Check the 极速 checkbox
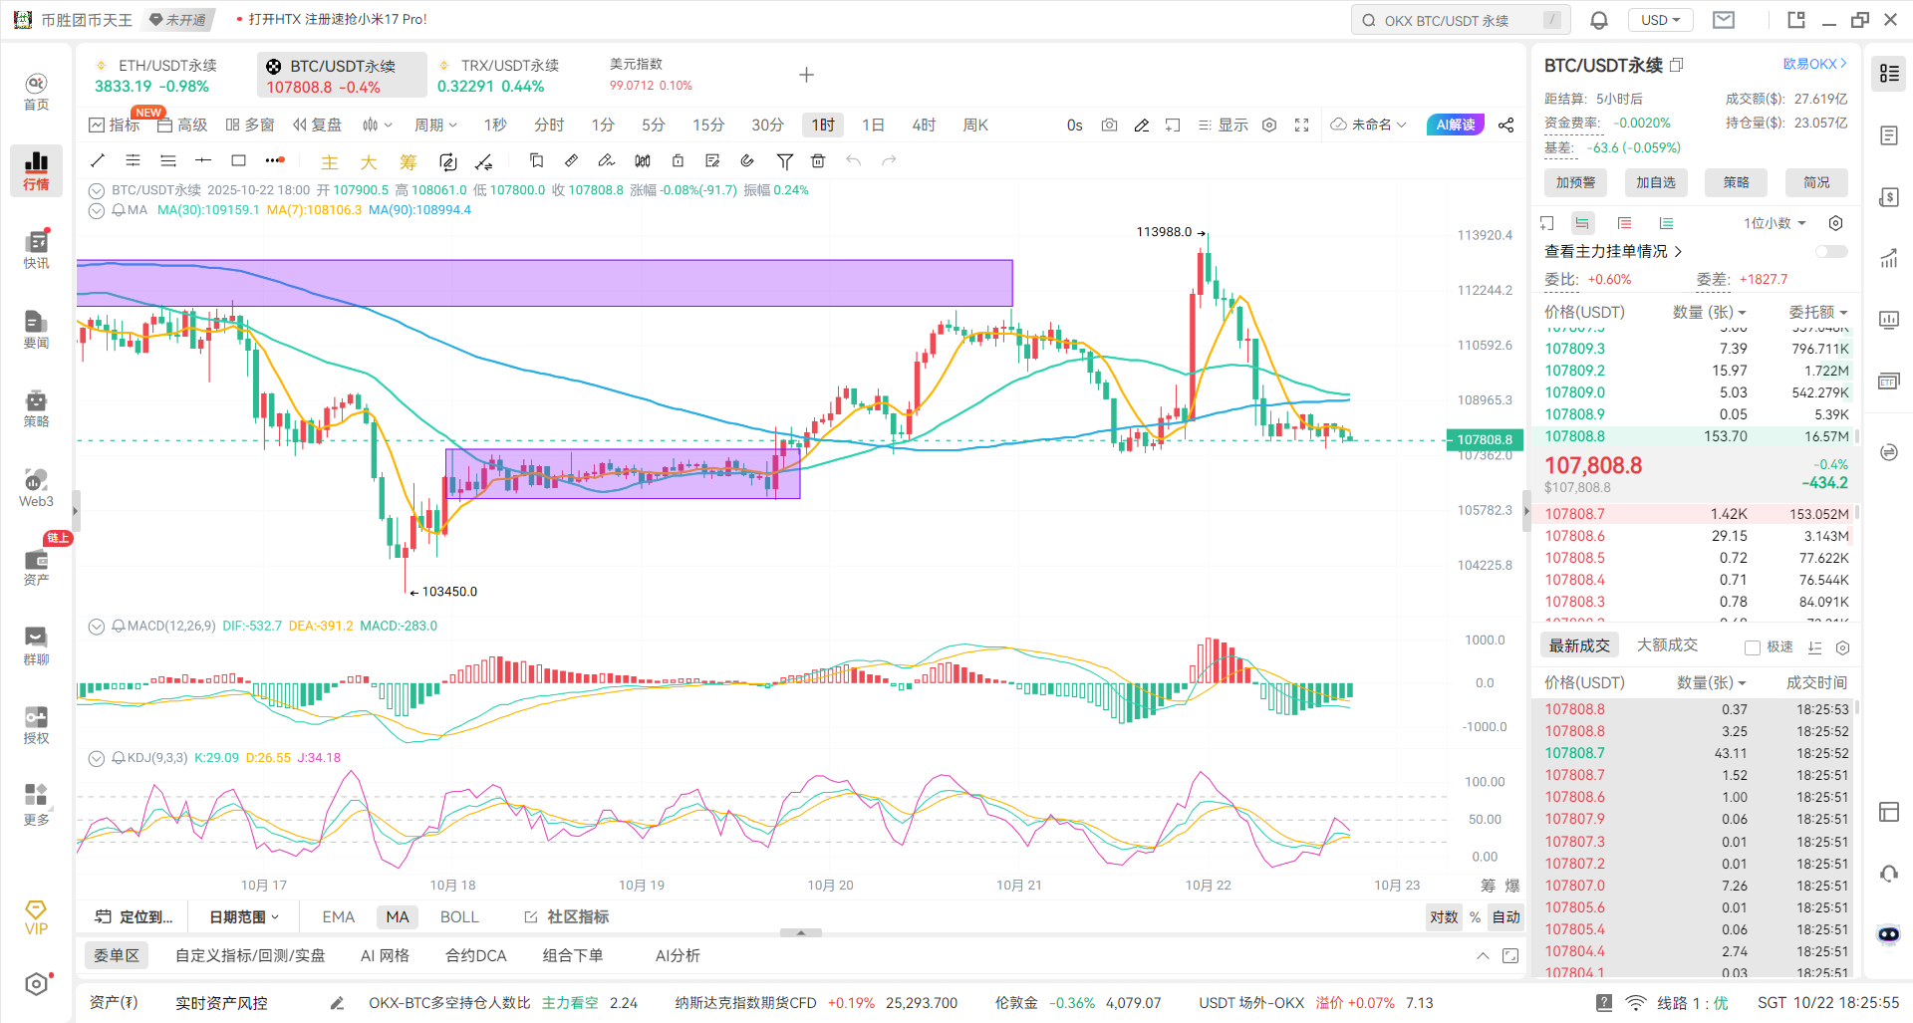 pyautogui.click(x=1753, y=647)
